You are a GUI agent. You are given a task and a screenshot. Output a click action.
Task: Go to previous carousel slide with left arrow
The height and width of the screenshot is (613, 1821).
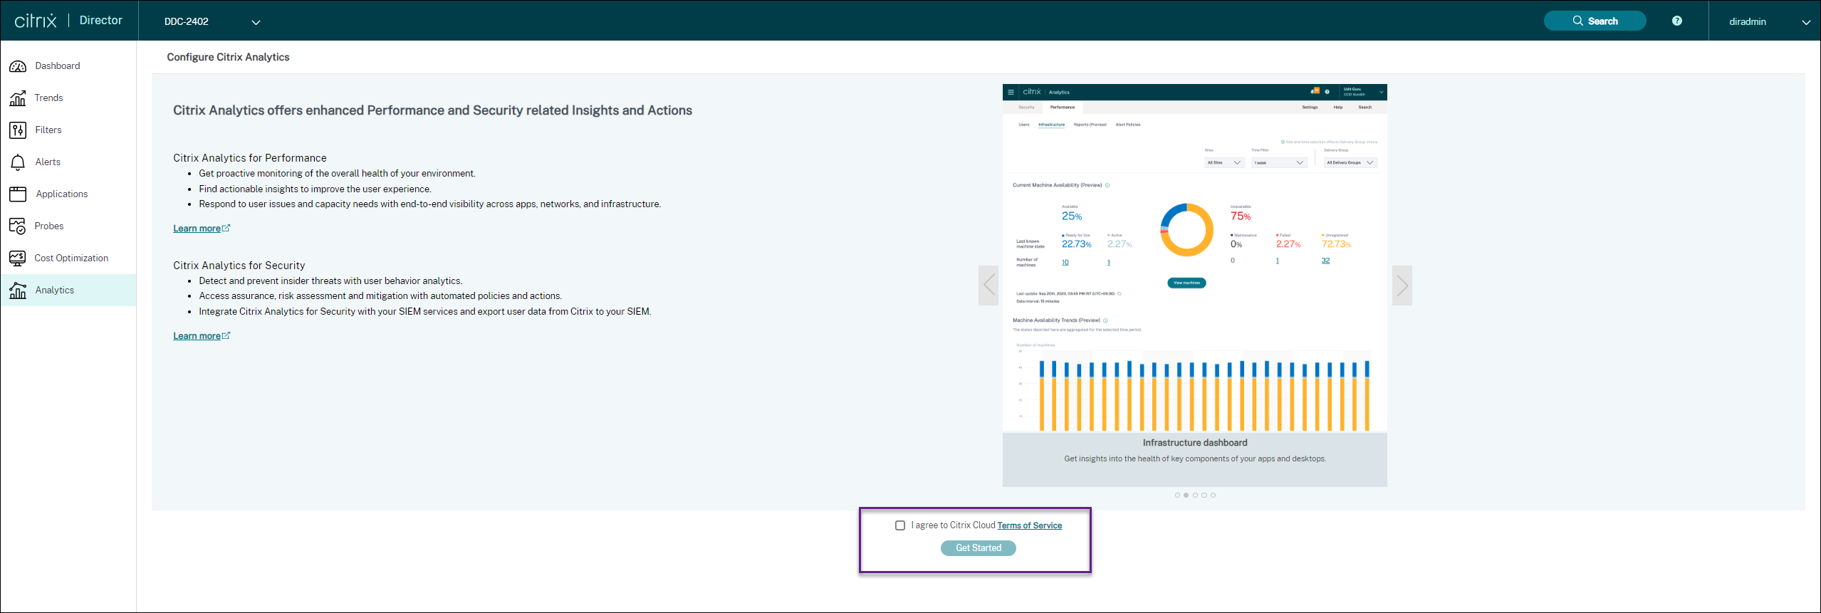988,285
